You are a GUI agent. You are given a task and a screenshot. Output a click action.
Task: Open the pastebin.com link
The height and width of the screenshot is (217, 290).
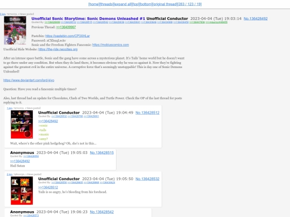(x=68, y=36)
